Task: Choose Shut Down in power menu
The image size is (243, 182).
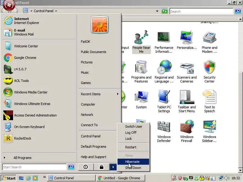Action: pyautogui.click(x=134, y=168)
